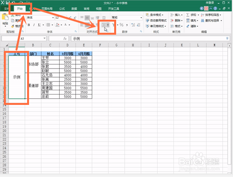Open the Number (数字) group dialog launcher
Screen dimensions: 233x177
141,31
